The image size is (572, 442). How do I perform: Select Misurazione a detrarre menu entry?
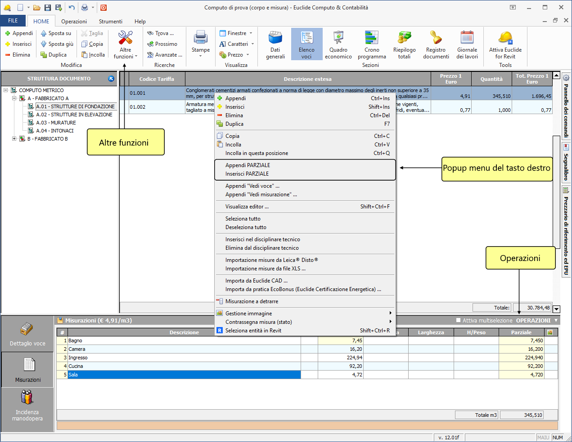click(x=252, y=301)
